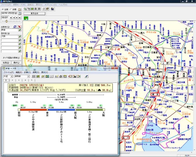The image size is (196, 157).
Task: Click the green map icon below 東京近郊 button
Action: [x=26, y=18]
